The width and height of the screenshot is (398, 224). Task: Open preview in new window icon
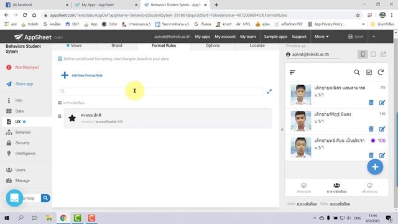(383, 54)
